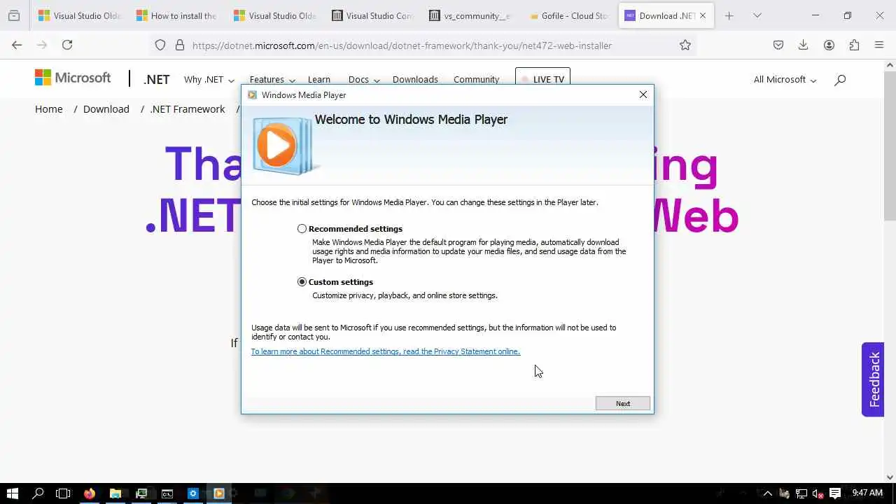
Task: Click the Microsoft logo on the page
Action: tap(73, 78)
